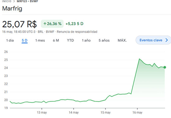Click the MRFG3 · BVMF breadcrumb

point(27,1)
